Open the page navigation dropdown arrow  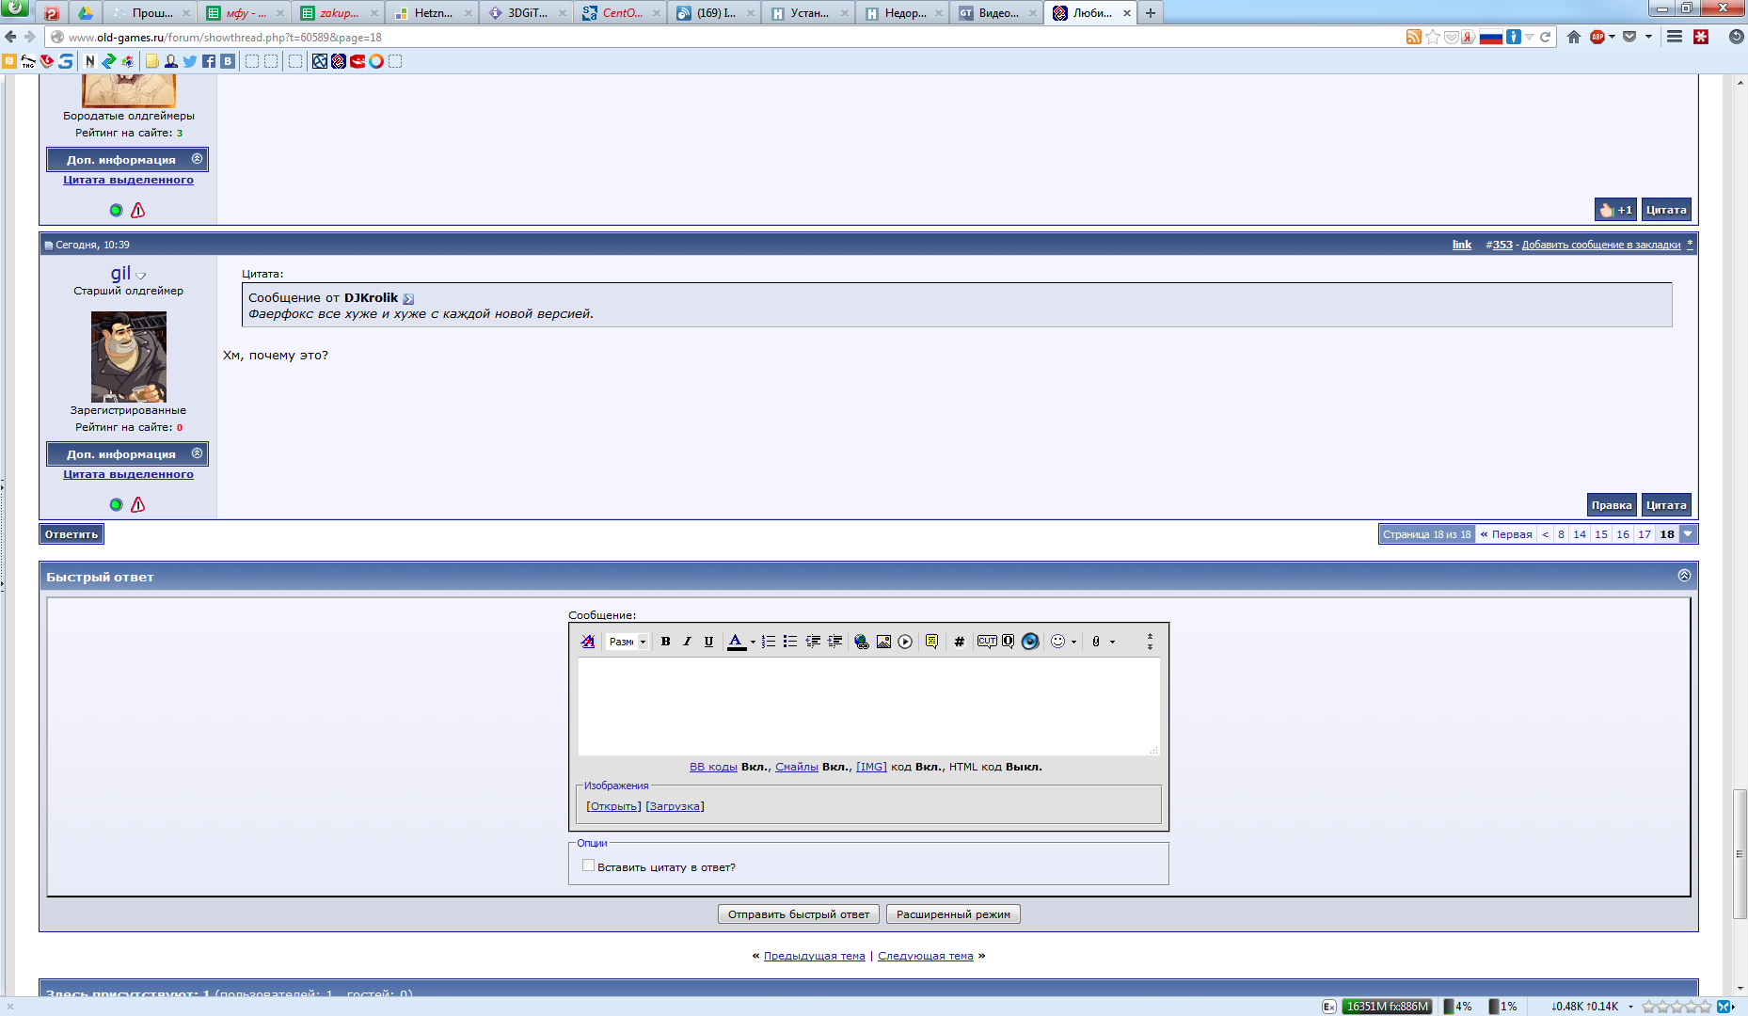click(x=1689, y=534)
